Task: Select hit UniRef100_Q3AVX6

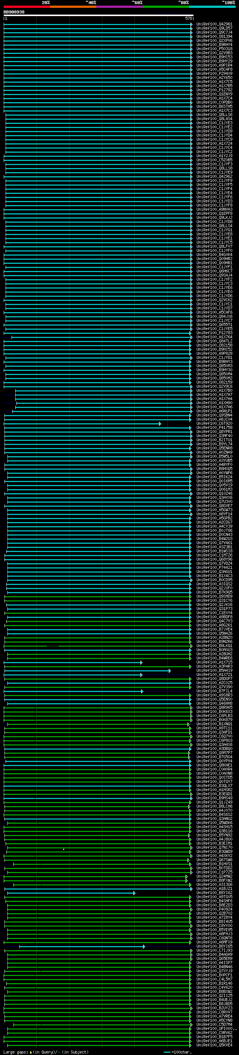Action: pyautogui.click(x=214, y=498)
